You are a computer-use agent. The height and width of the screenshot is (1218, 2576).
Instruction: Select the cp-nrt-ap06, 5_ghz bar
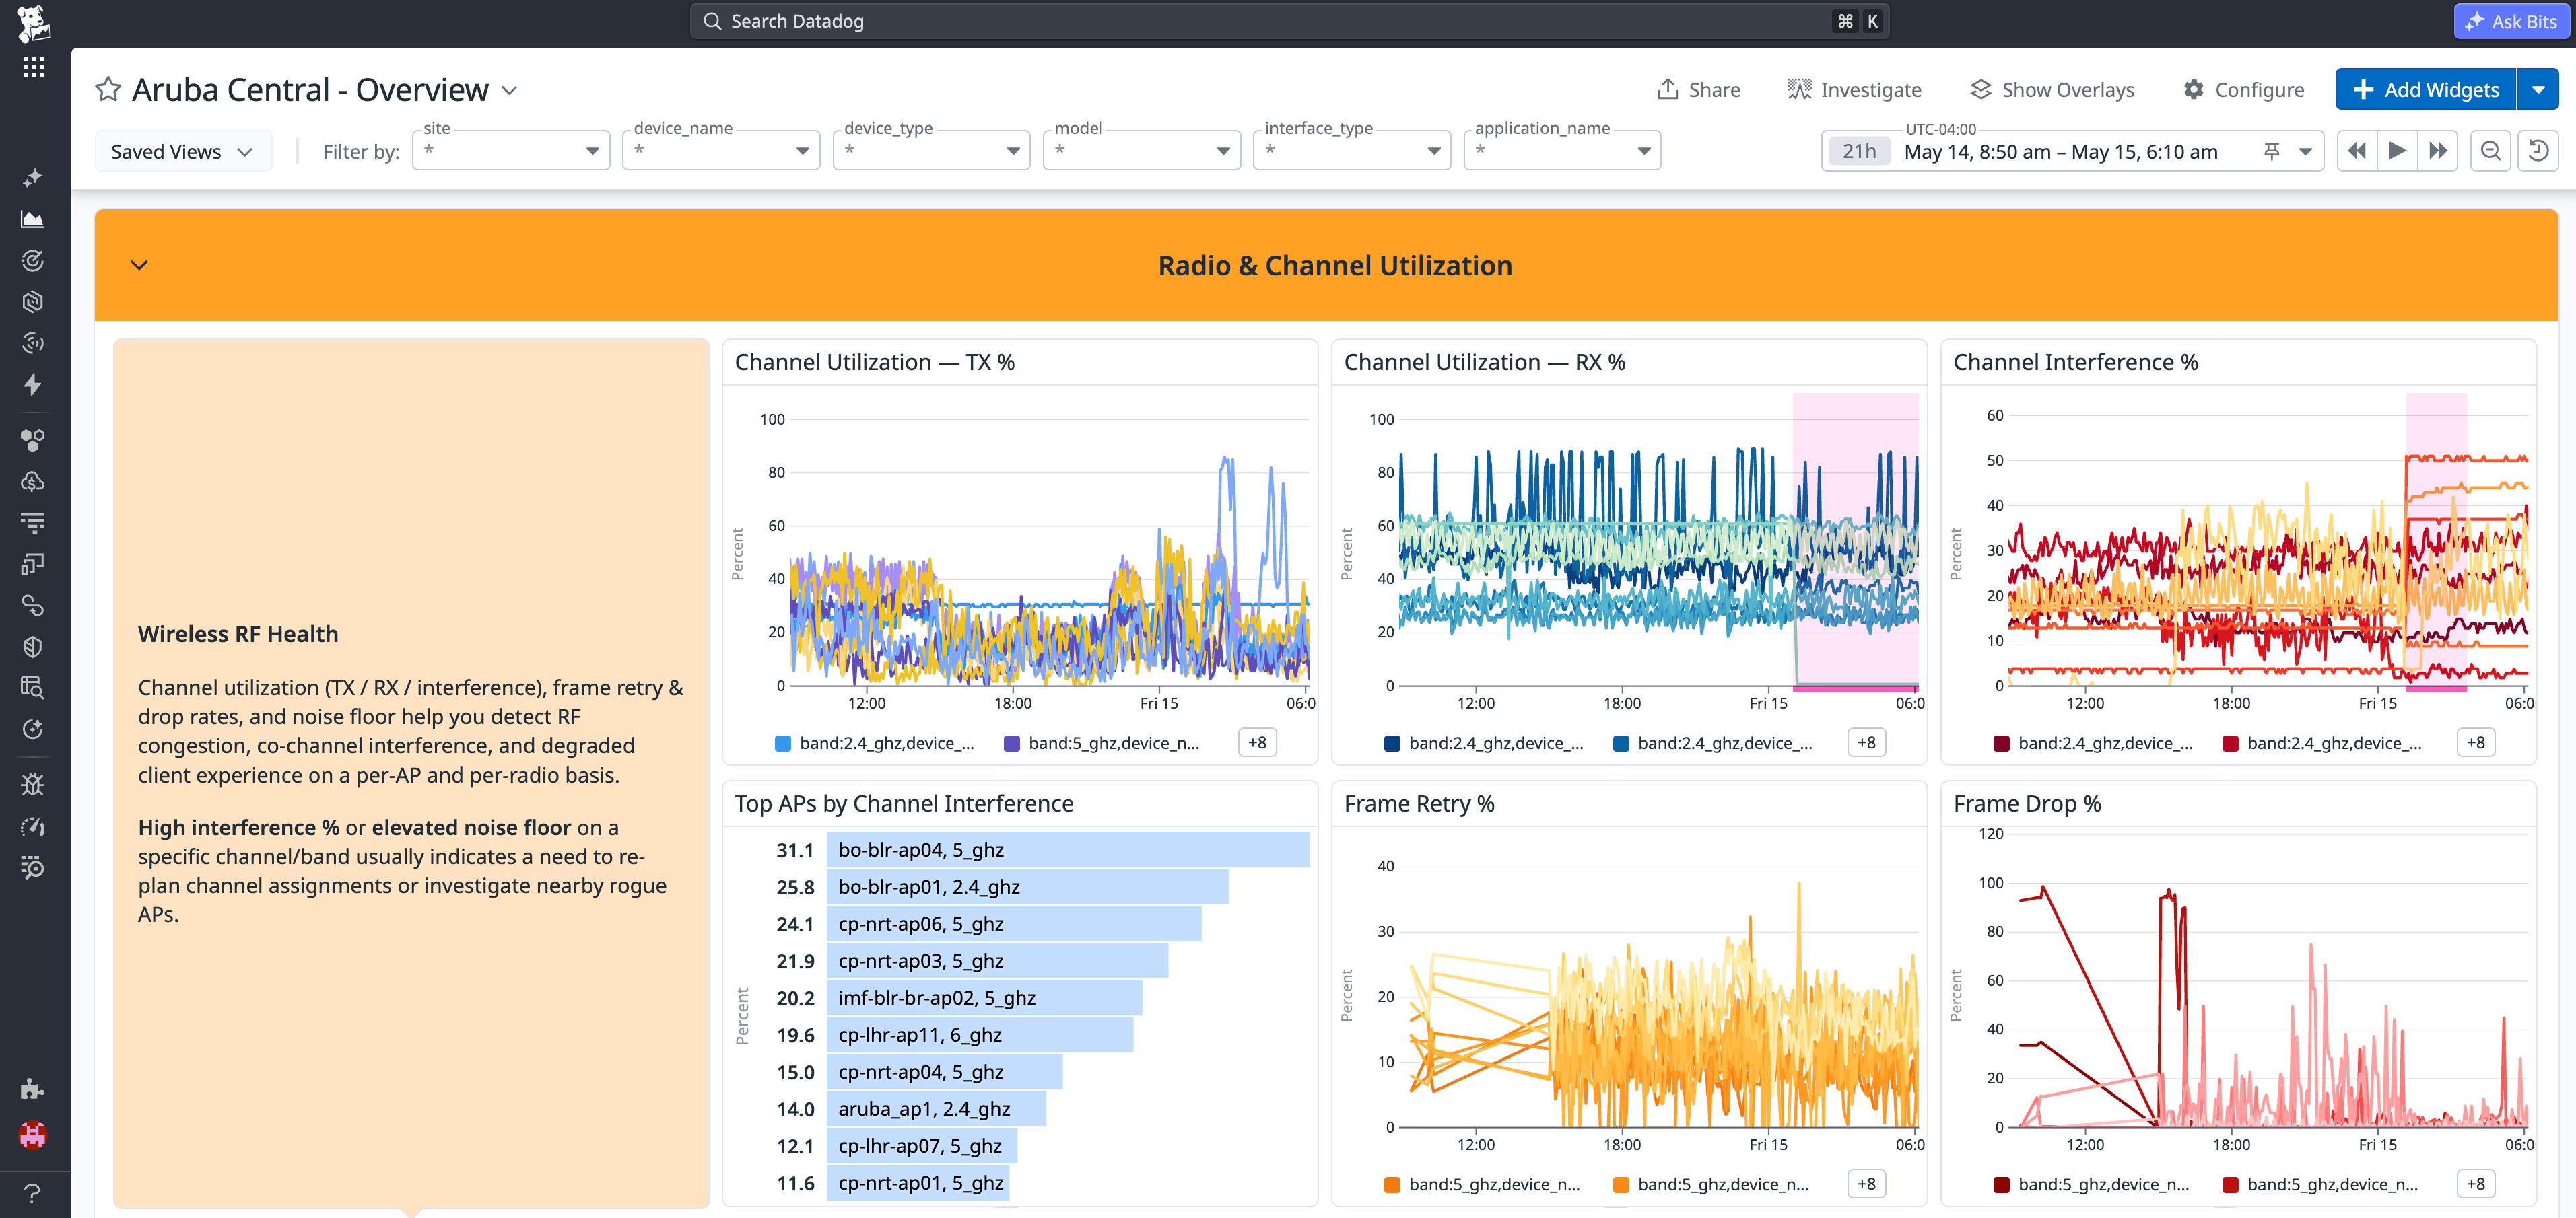point(1014,923)
